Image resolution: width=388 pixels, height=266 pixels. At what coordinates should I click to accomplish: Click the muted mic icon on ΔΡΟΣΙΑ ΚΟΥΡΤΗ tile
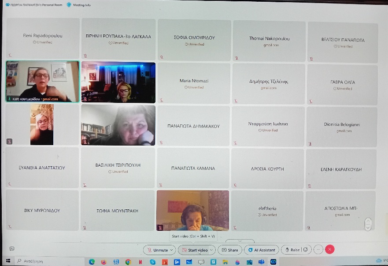point(235,185)
